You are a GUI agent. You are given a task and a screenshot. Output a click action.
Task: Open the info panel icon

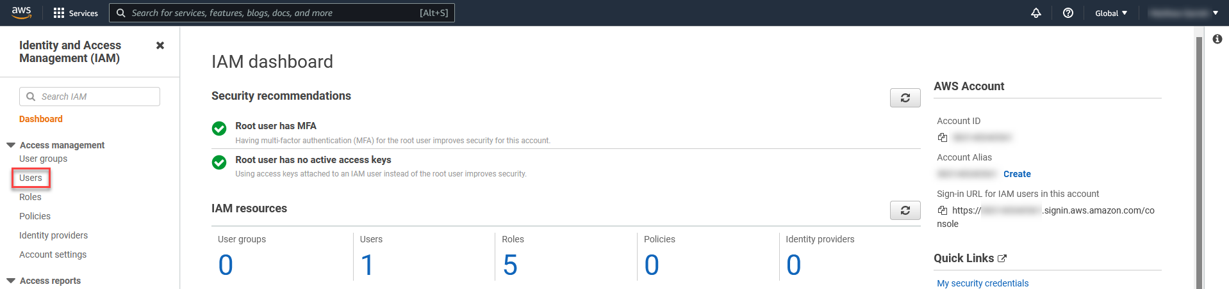1217,39
